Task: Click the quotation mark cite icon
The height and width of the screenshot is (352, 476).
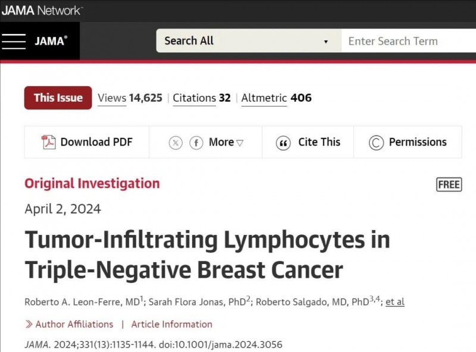Action: click(x=283, y=143)
